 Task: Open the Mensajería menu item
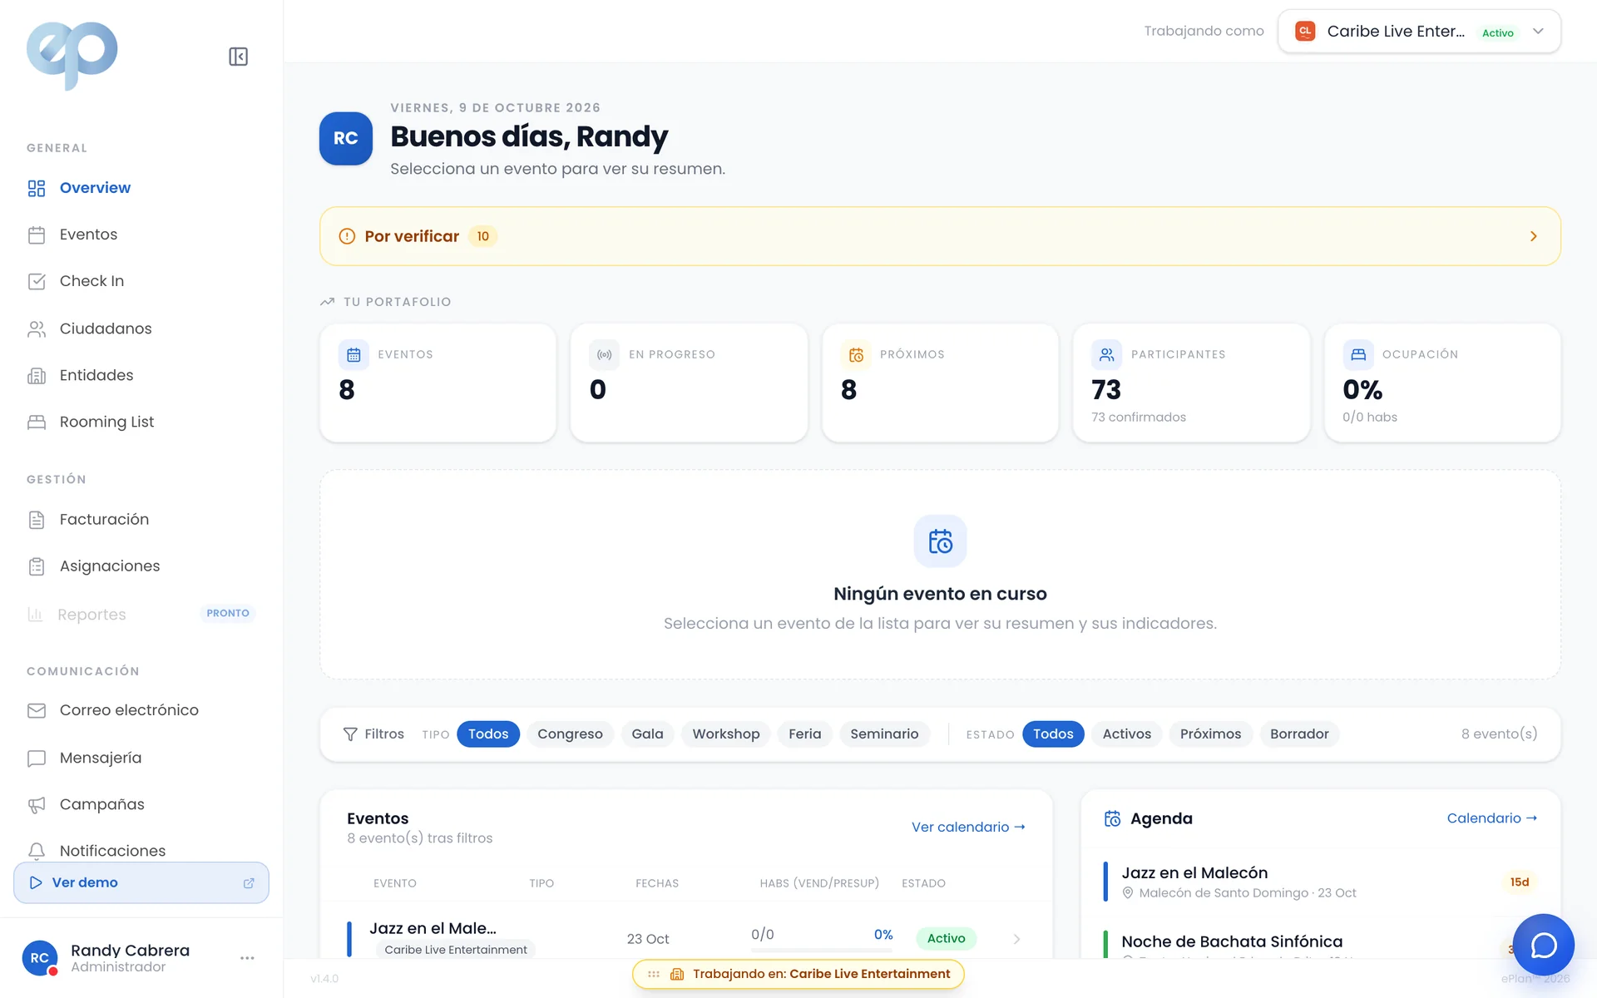point(141,758)
